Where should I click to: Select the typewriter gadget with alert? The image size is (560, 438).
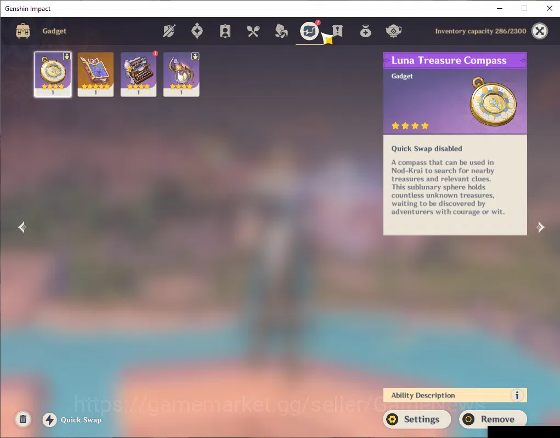pyautogui.click(x=139, y=74)
